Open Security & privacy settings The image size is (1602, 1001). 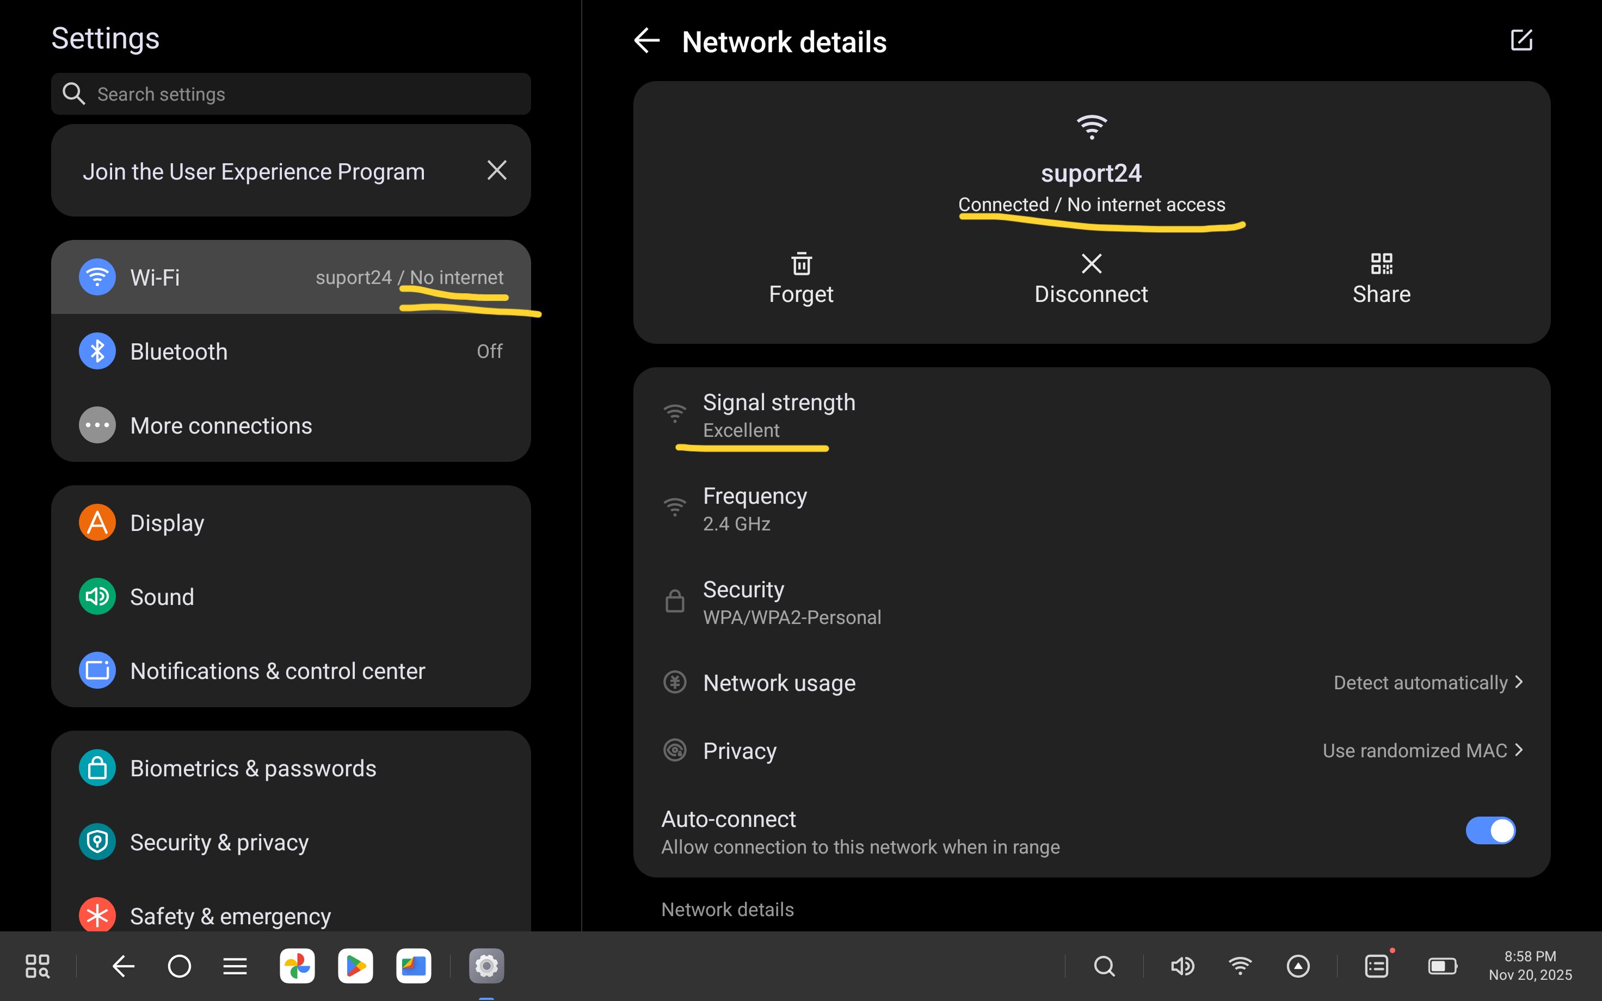pyautogui.click(x=291, y=842)
